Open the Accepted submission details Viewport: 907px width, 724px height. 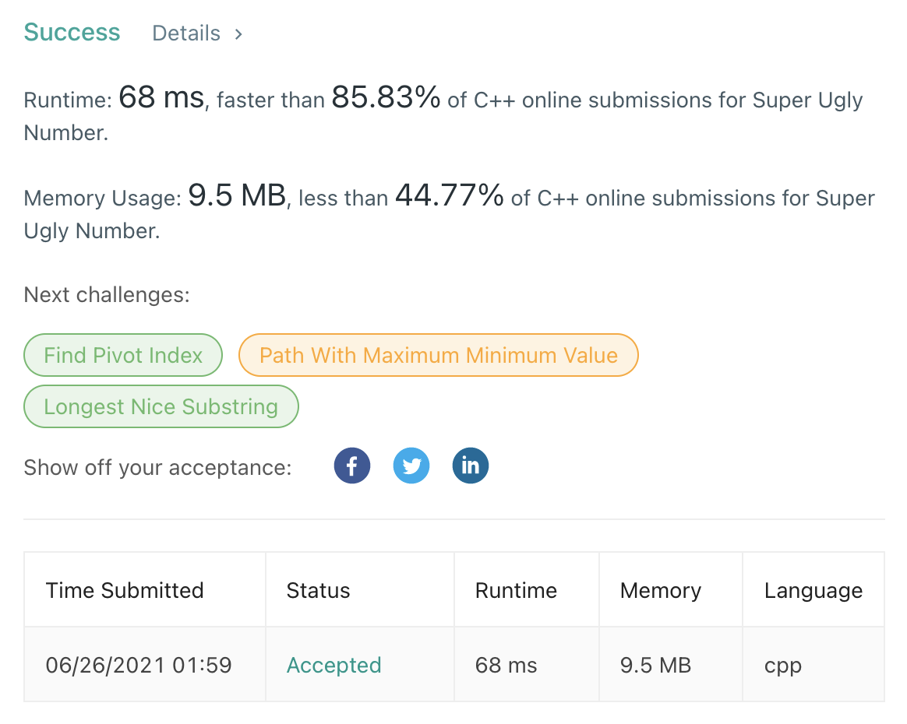pos(334,665)
